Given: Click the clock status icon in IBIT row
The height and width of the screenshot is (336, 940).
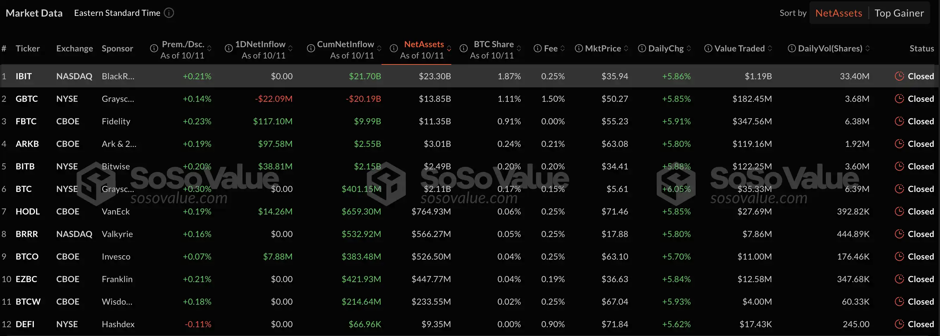Looking at the screenshot, I should tap(899, 76).
